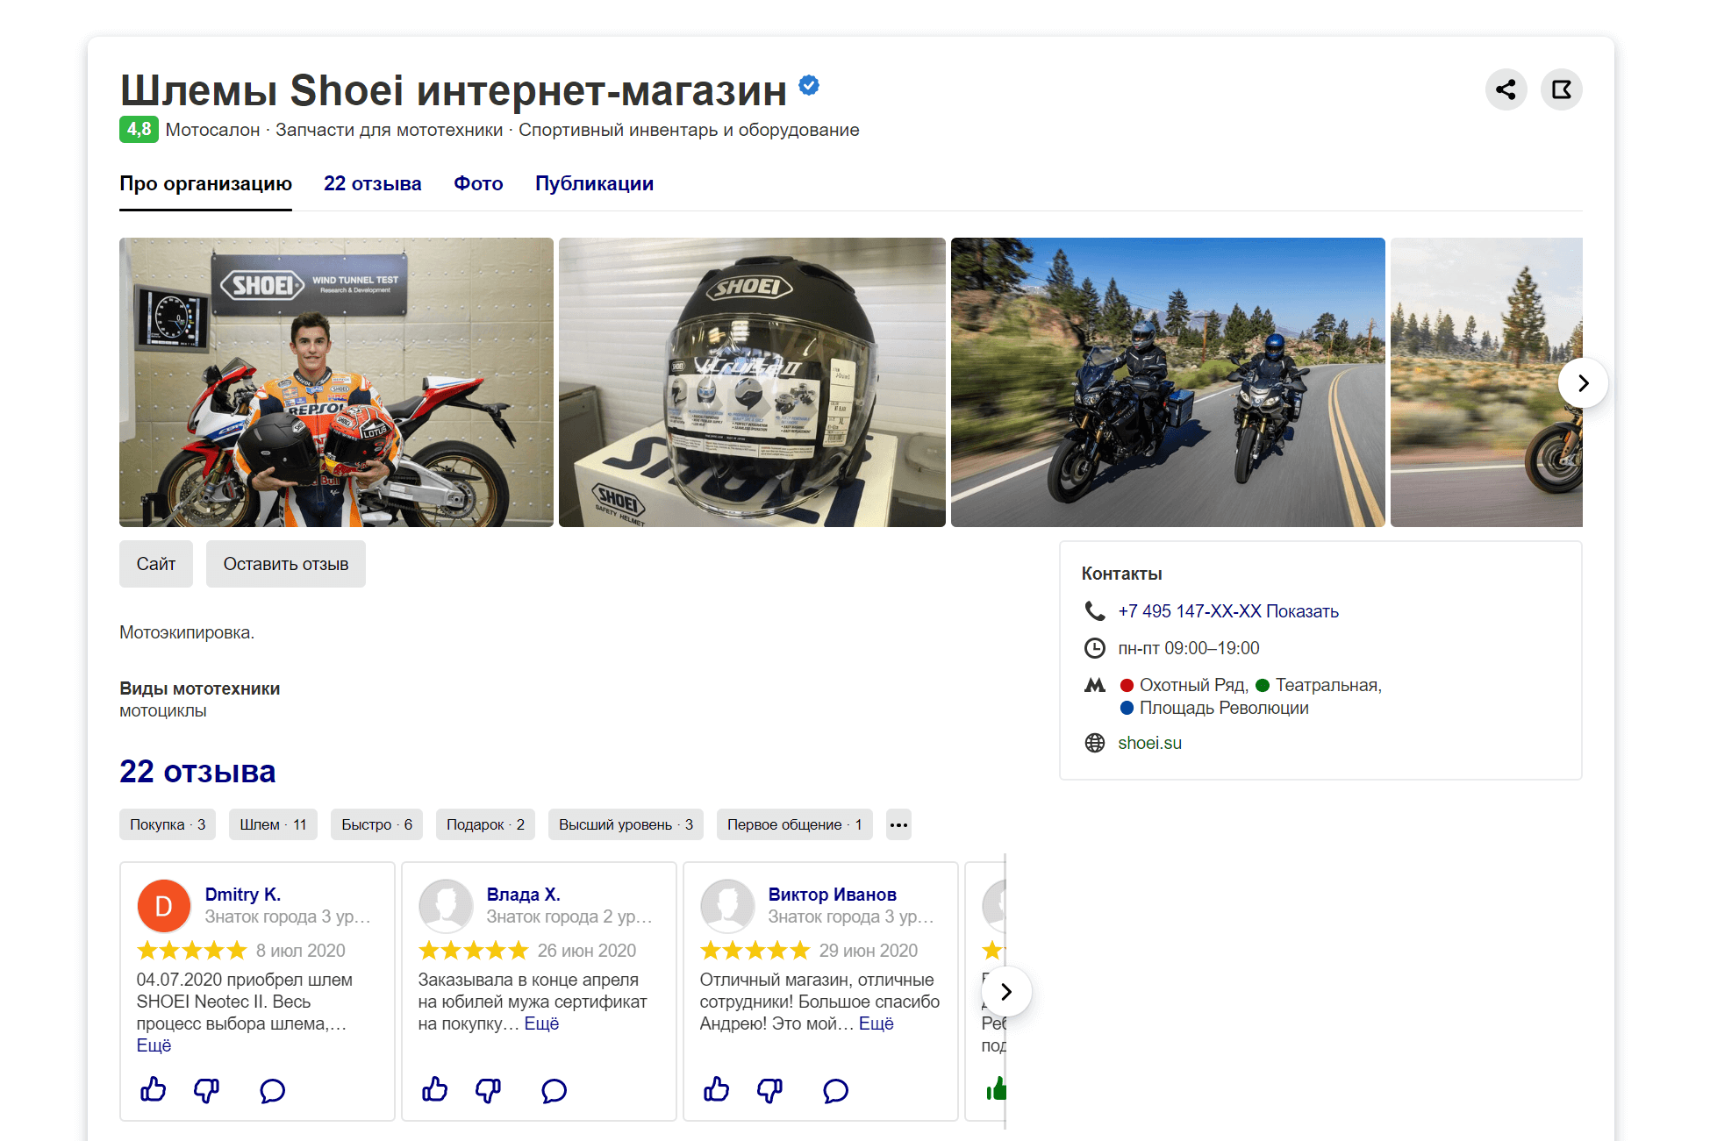Click Спортивный инвентарь и оборудование category

pos(689,130)
